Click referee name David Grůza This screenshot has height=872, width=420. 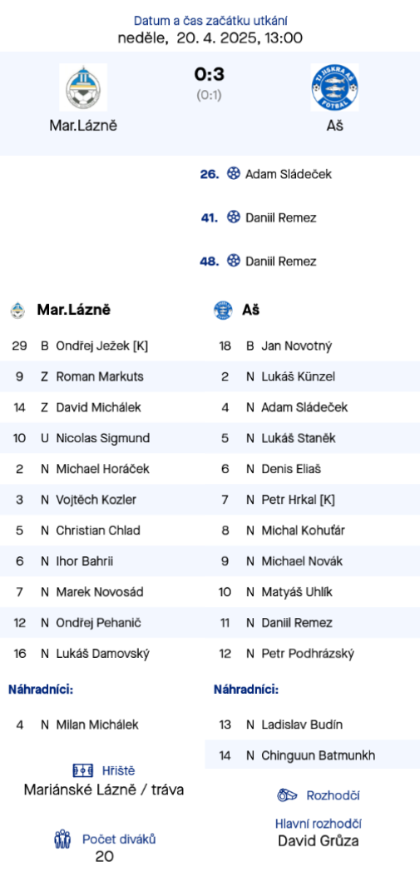pyautogui.click(x=319, y=840)
